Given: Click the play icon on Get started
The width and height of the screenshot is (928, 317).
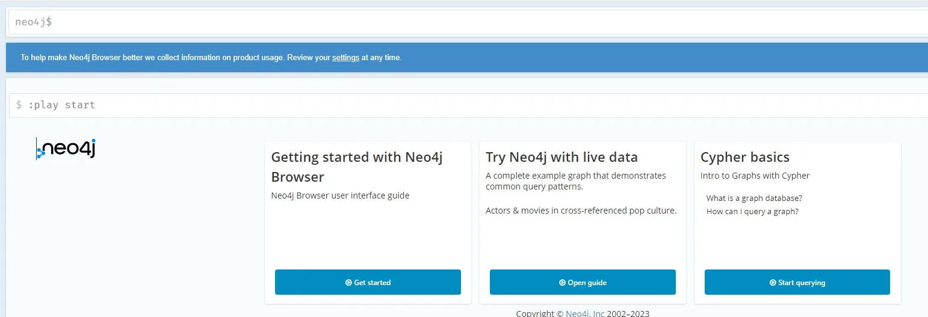Looking at the screenshot, I should point(348,283).
